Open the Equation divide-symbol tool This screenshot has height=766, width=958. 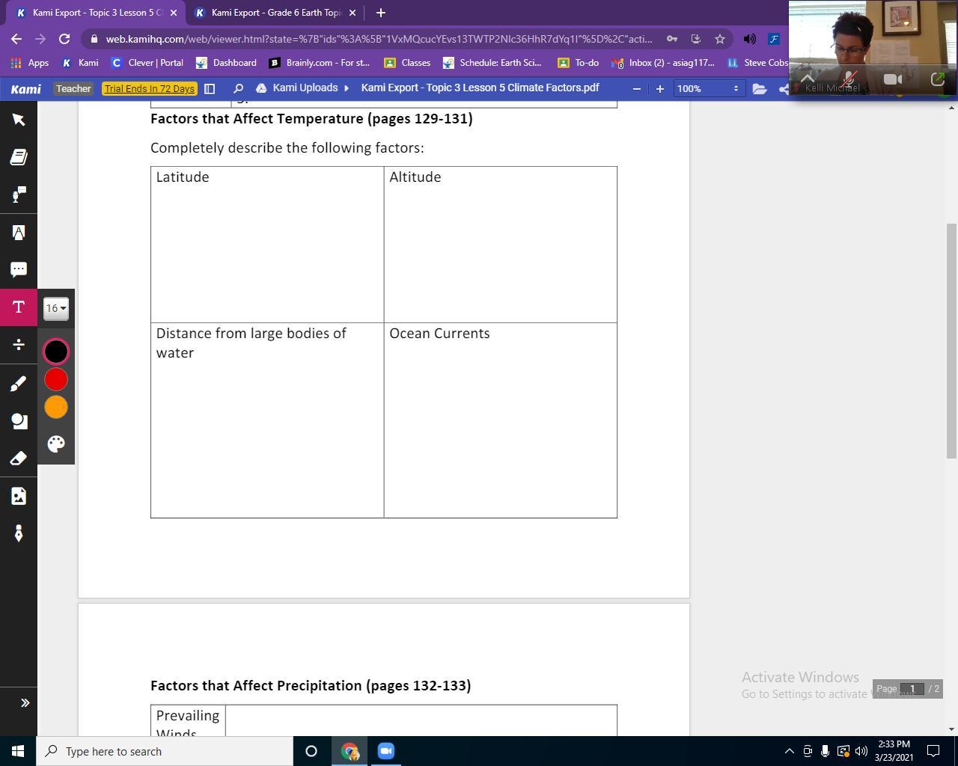[19, 345]
